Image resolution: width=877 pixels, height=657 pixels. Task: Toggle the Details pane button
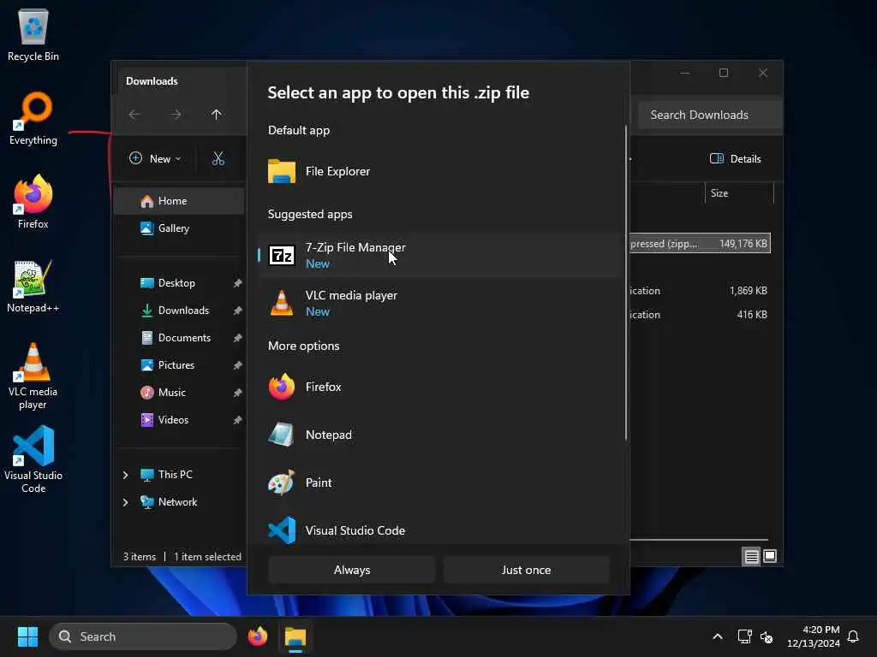point(735,158)
